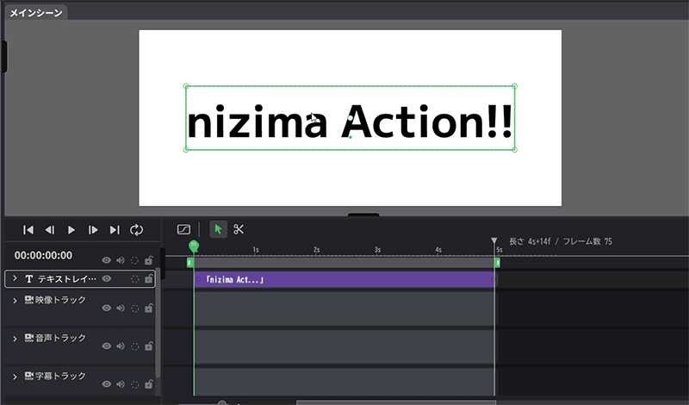Viewport: 689px width, 405px height.
Task: Select the arrow selection tool
Action: [x=218, y=229]
